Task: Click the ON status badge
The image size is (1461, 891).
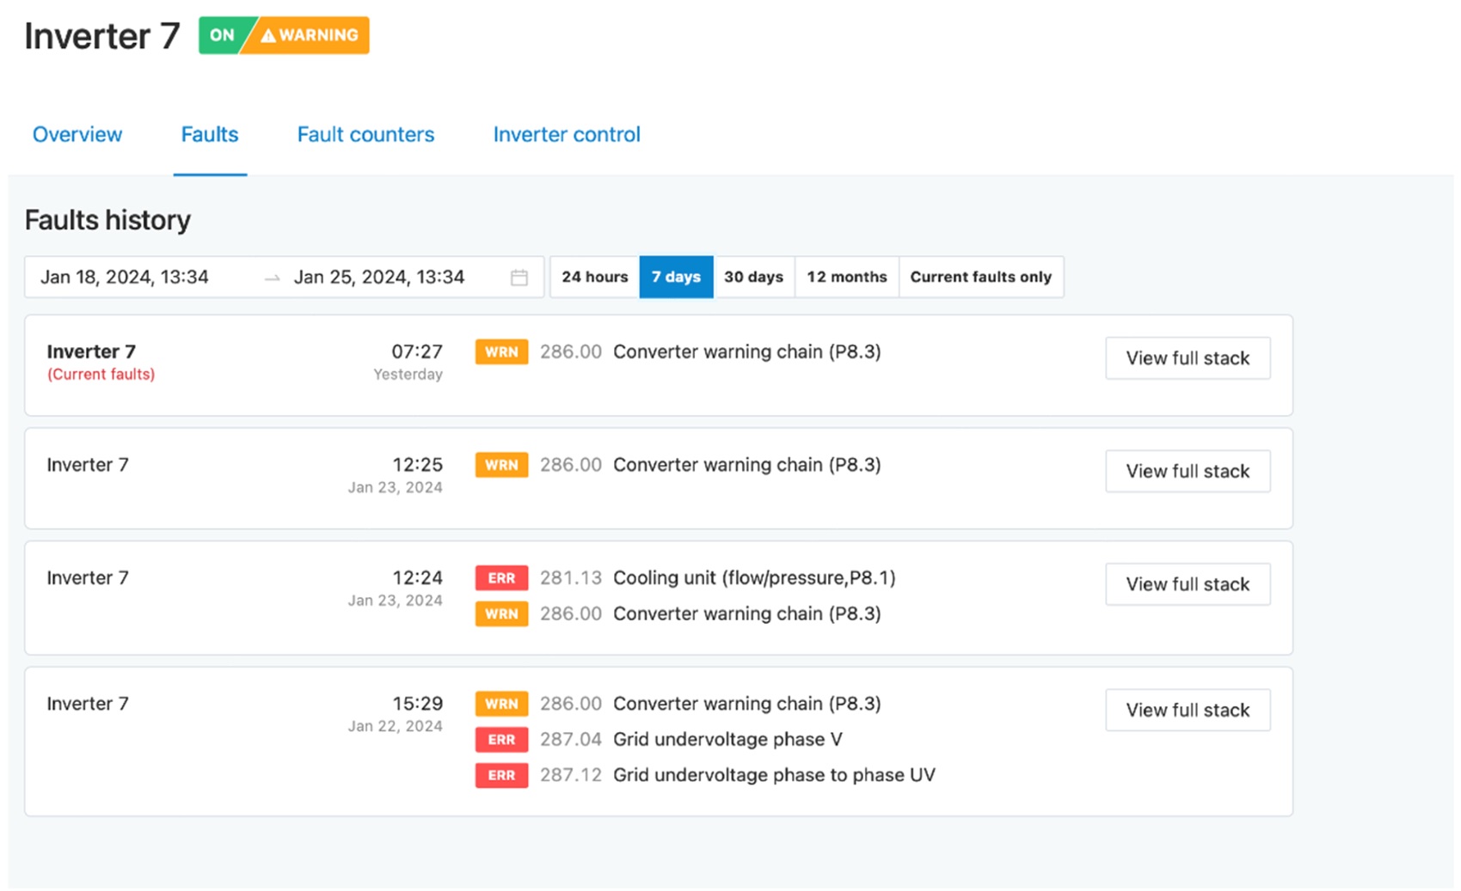Action: click(x=222, y=35)
